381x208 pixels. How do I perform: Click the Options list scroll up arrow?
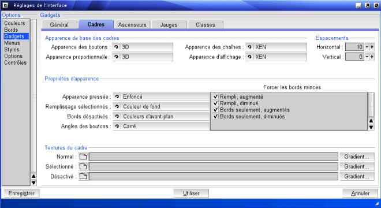(34, 176)
